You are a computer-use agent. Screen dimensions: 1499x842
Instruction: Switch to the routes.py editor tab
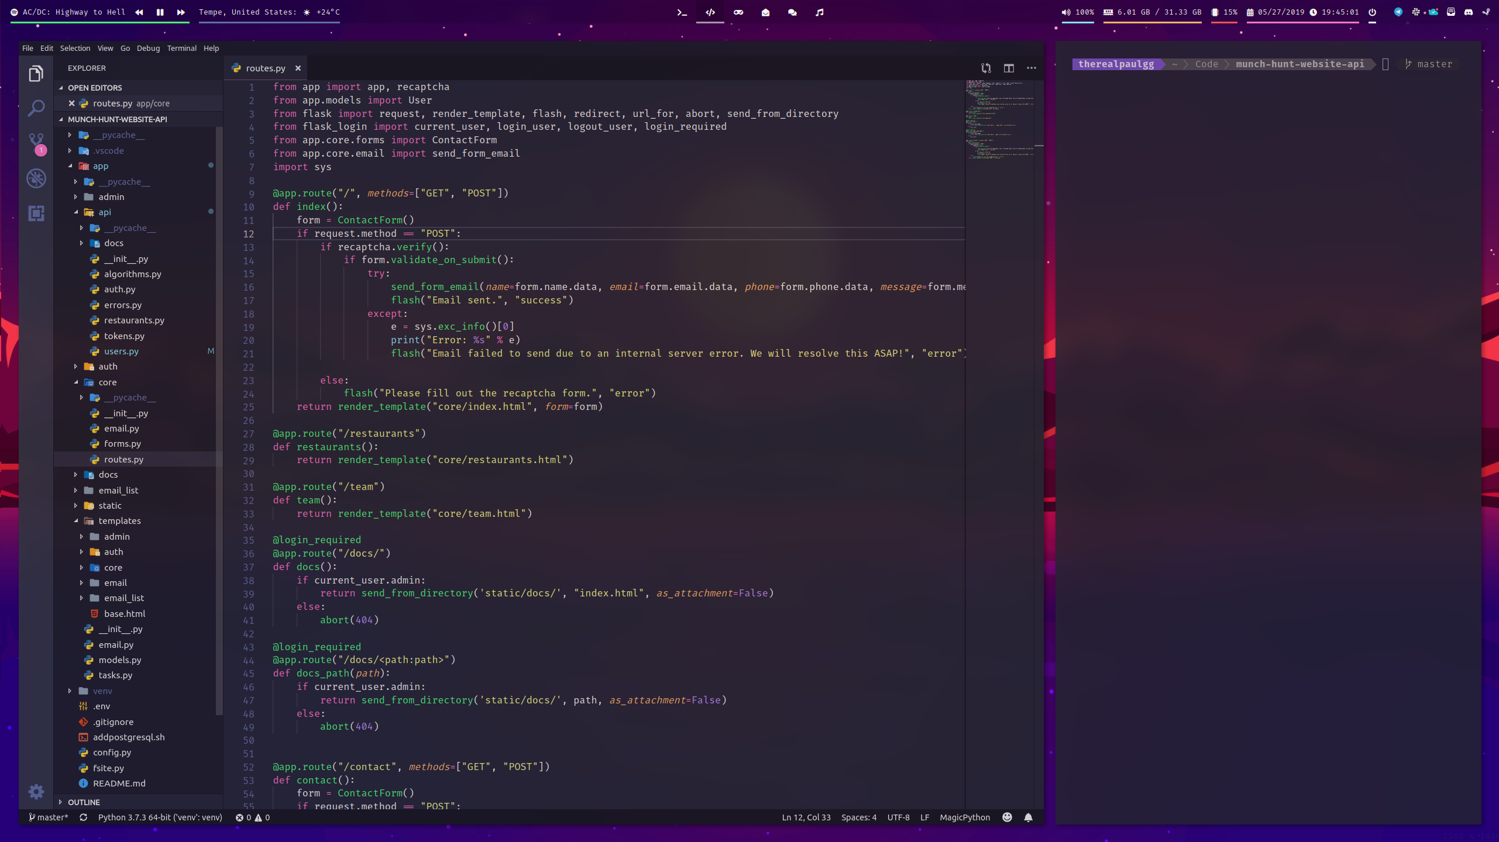tap(265, 68)
